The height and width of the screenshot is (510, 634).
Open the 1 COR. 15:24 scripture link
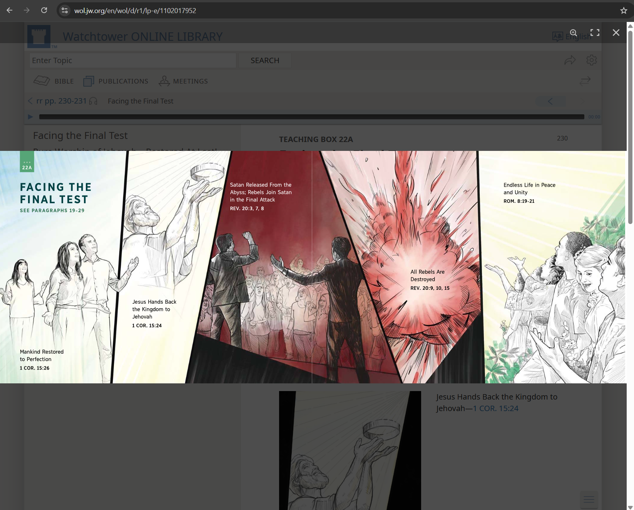coord(495,408)
